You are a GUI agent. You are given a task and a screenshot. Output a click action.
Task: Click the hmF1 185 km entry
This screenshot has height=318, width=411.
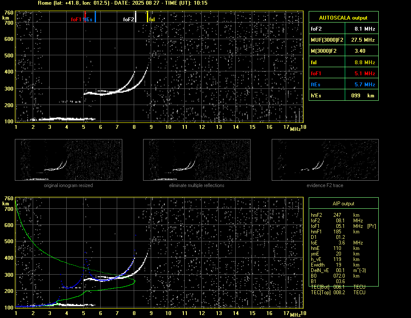pos(335,232)
